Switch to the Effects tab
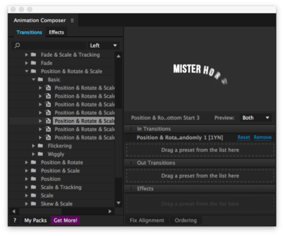284x236 pixels. [56, 33]
